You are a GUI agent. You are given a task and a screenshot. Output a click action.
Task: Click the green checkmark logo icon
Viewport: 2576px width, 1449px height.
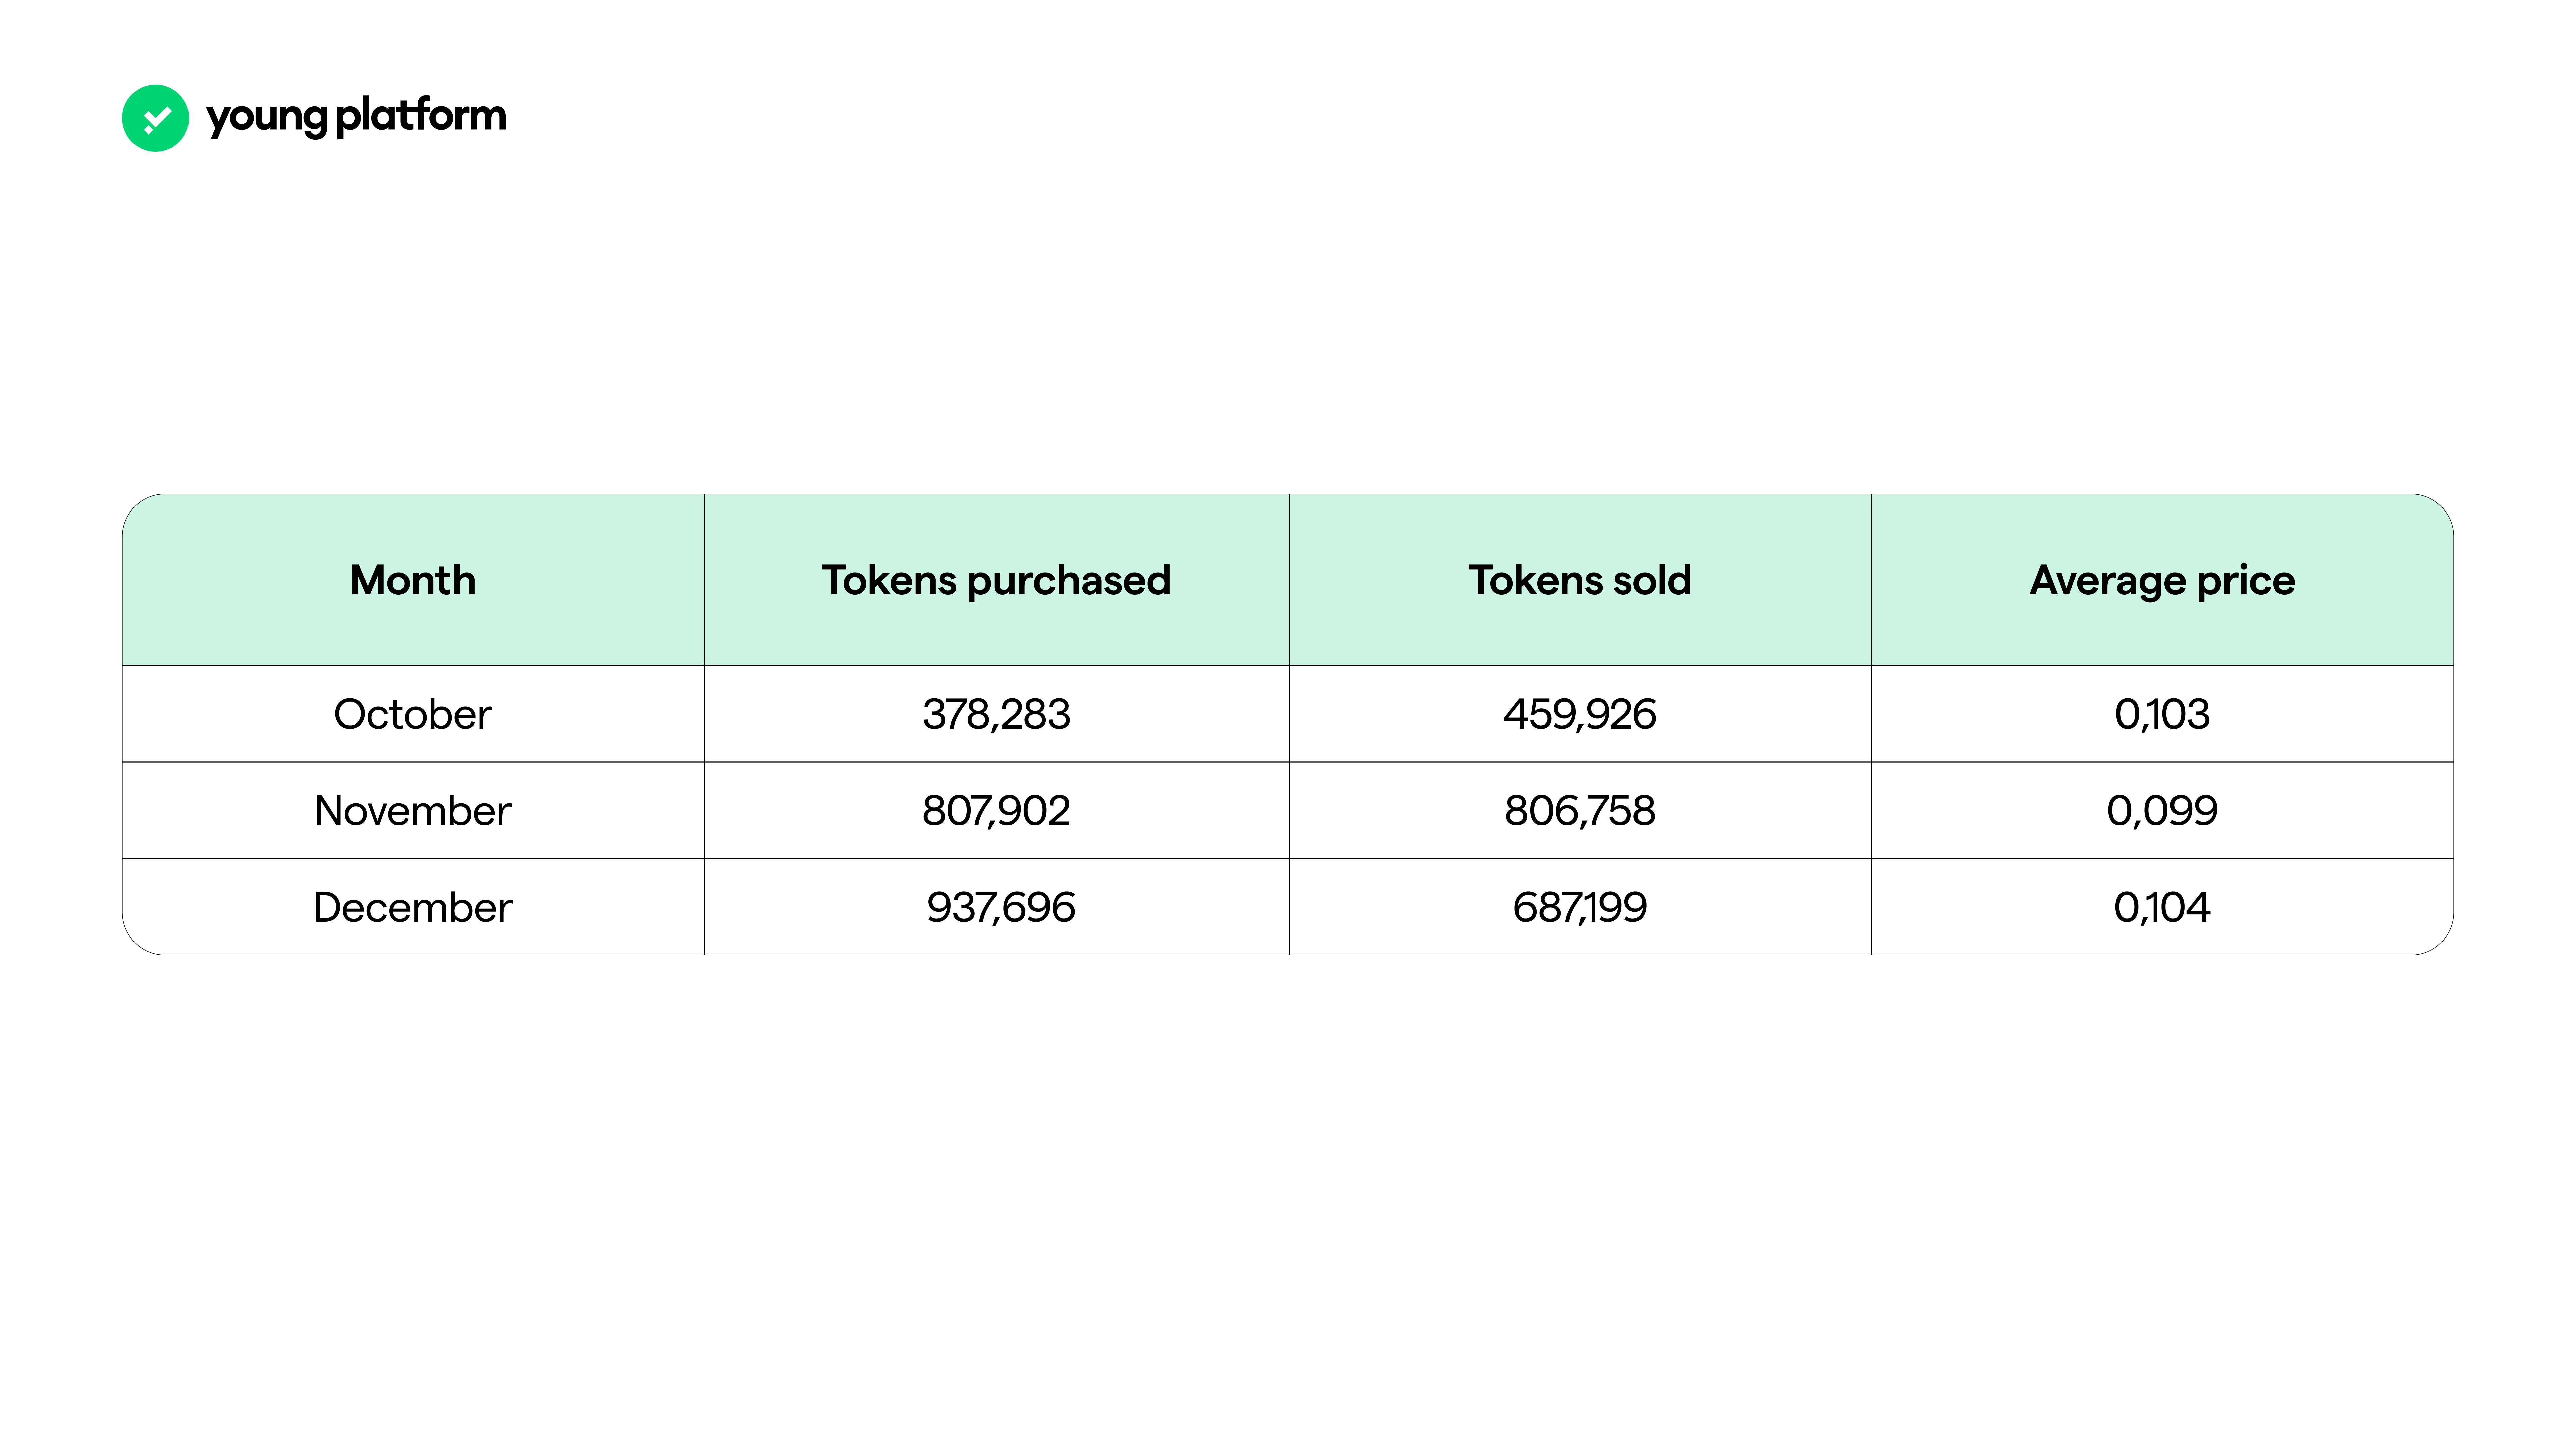click(x=155, y=118)
